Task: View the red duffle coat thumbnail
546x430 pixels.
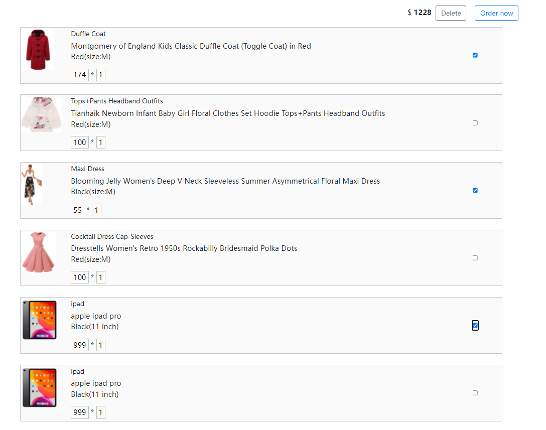Action: coord(40,50)
